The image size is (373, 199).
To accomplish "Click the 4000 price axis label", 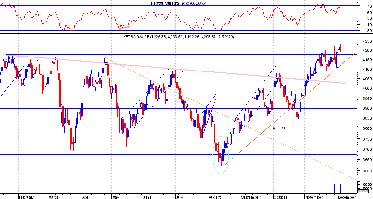I will click(x=367, y=88).
